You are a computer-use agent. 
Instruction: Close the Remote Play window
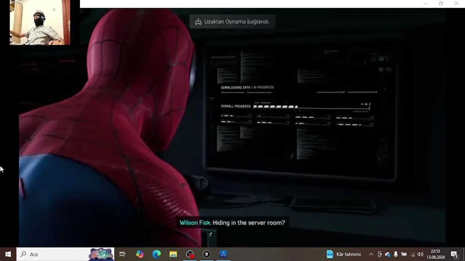[456, 4]
